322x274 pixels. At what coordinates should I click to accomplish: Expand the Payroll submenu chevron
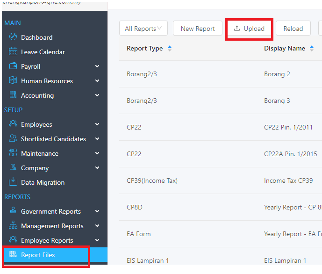click(x=97, y=66)
